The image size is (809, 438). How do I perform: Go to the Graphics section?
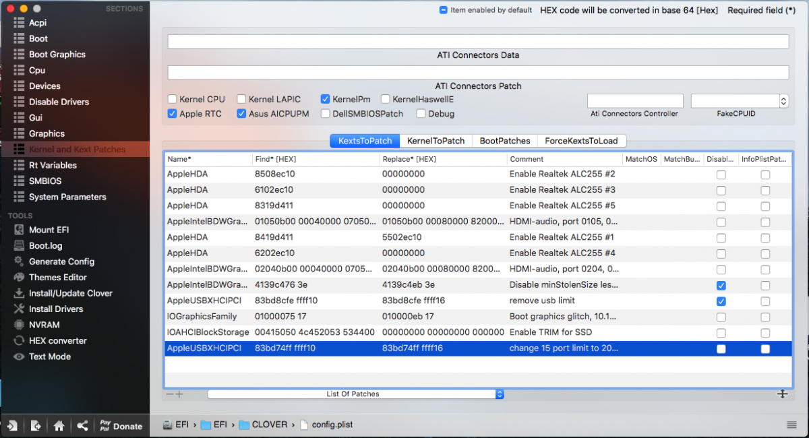click(47, 133)
